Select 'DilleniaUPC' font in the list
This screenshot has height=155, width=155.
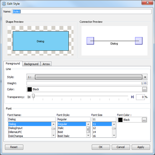pyautogui.click(x=30, y=132)
